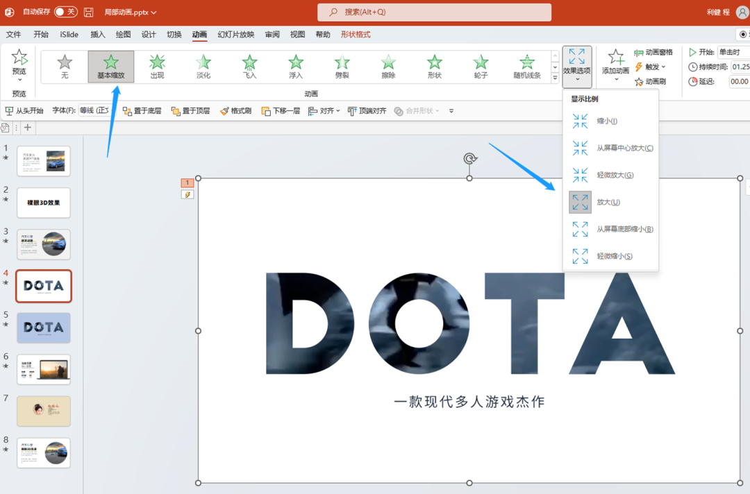750x494 pixels.
Task: Click the 动画刷 animation painter
Action: pyautogui.click(x=650, y=82)
